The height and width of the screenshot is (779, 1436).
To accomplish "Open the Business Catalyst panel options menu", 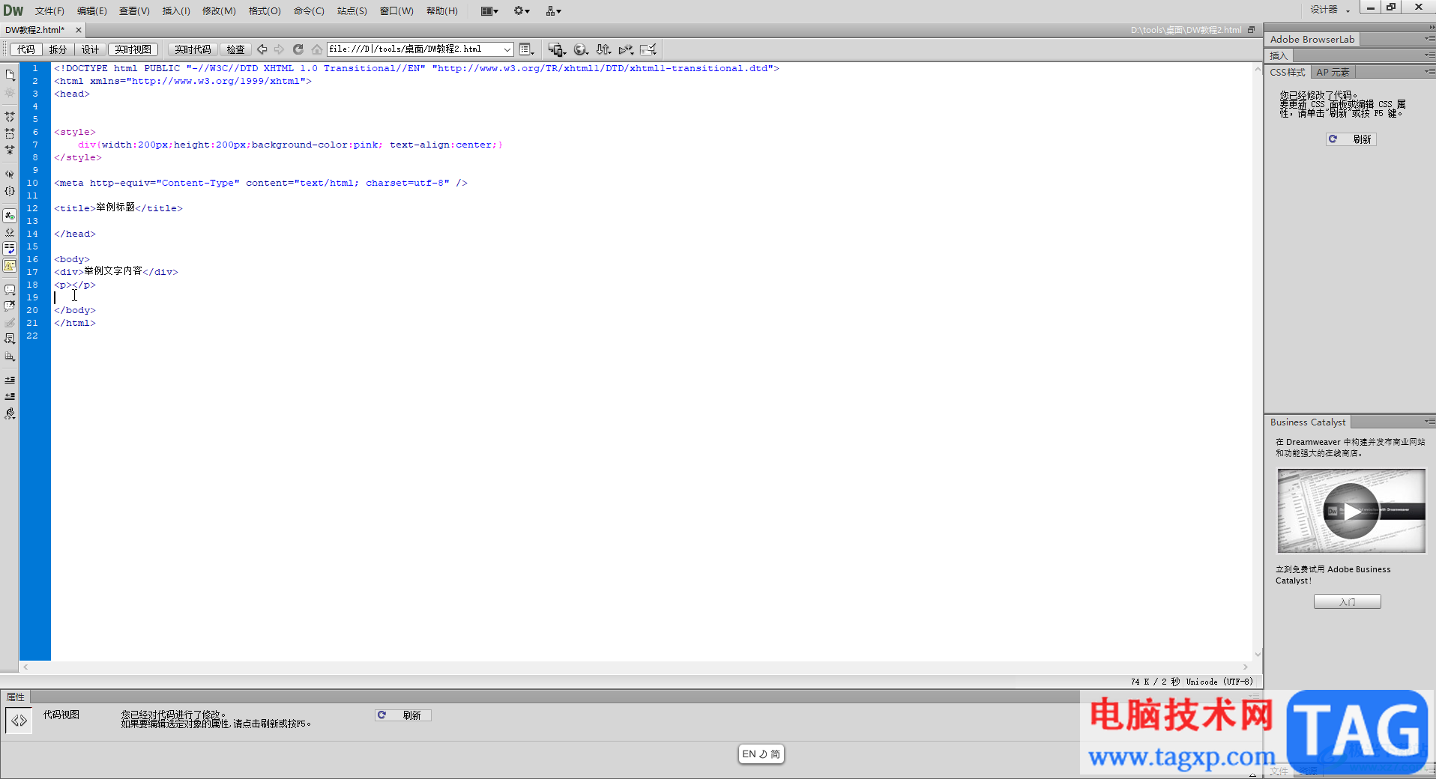I will [1429, 422].
